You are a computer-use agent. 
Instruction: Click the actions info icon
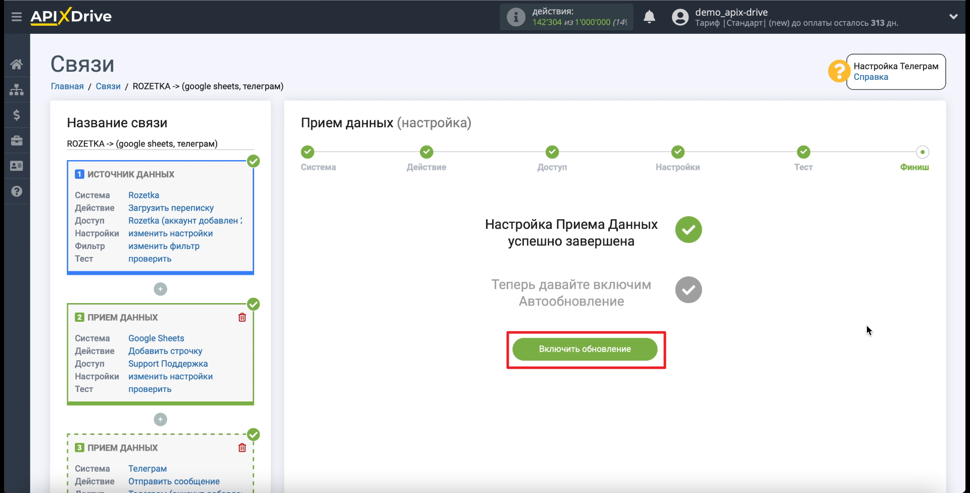(516, 17)
